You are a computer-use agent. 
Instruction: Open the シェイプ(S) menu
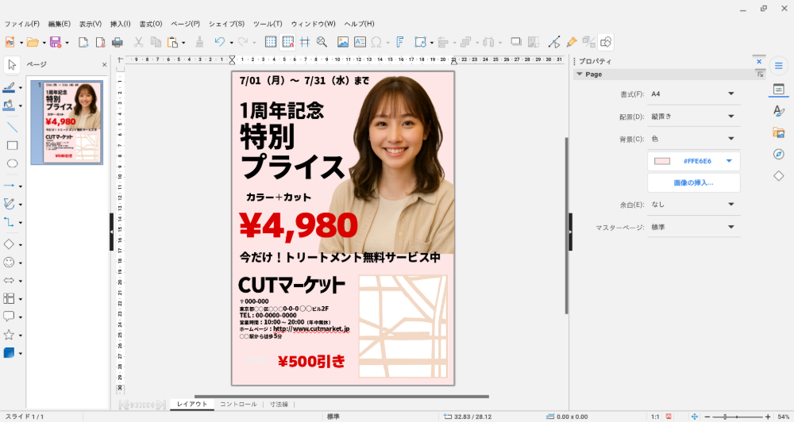226,24
